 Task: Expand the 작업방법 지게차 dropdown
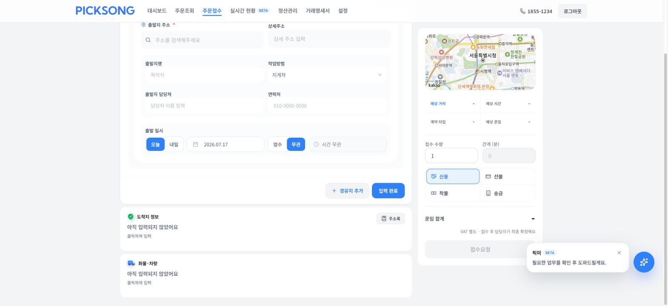(x=327, y=75)
